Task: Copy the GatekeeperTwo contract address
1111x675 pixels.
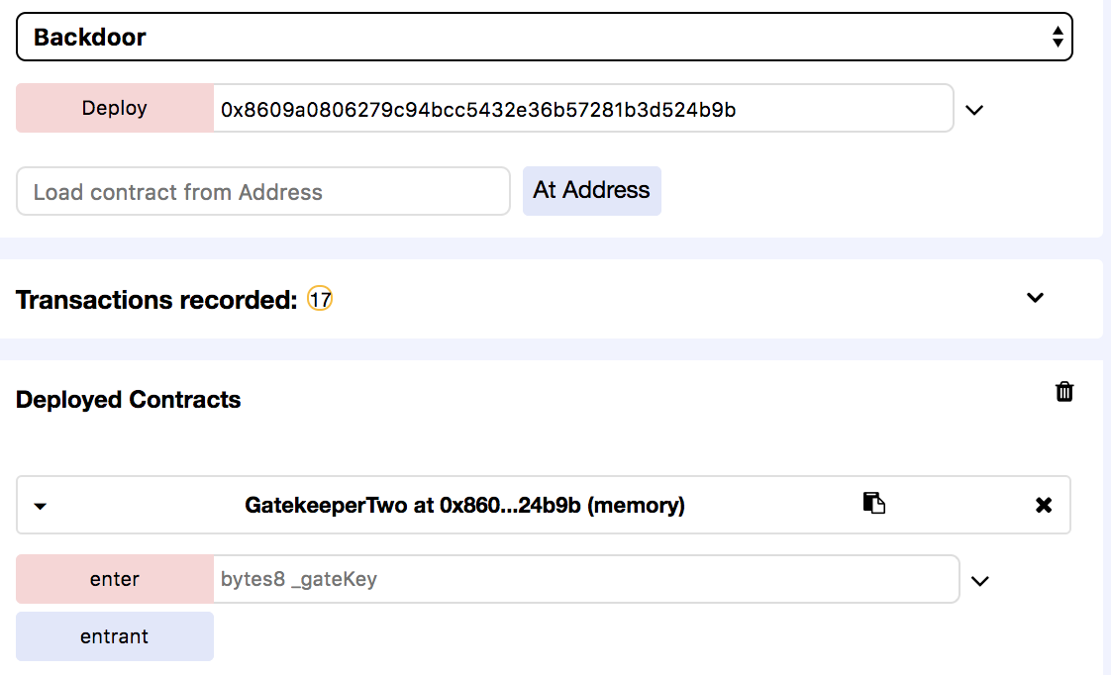Action: 873,504
